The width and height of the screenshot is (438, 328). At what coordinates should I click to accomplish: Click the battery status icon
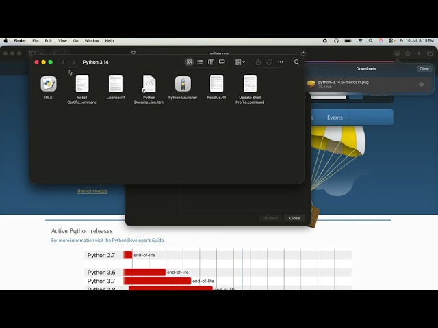pyautogui.click(x=348, y=41)
